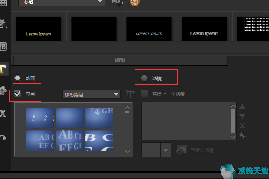Select the blue italic Lorem ipsum title preset
Image resolution: width=269 pixels, height=179 pixels.
click(x=149, y=29)
